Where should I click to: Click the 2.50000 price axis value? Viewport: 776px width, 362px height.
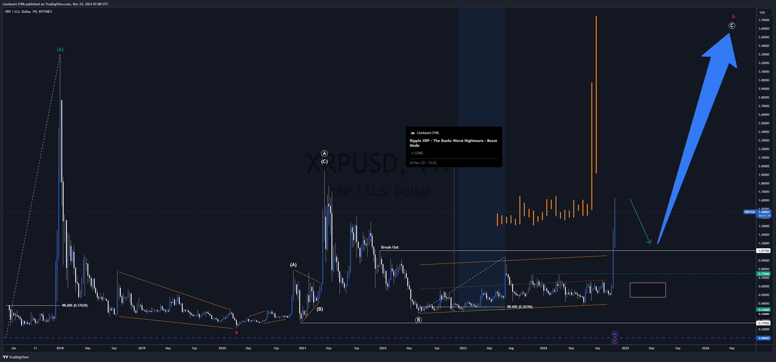point(764,123)
